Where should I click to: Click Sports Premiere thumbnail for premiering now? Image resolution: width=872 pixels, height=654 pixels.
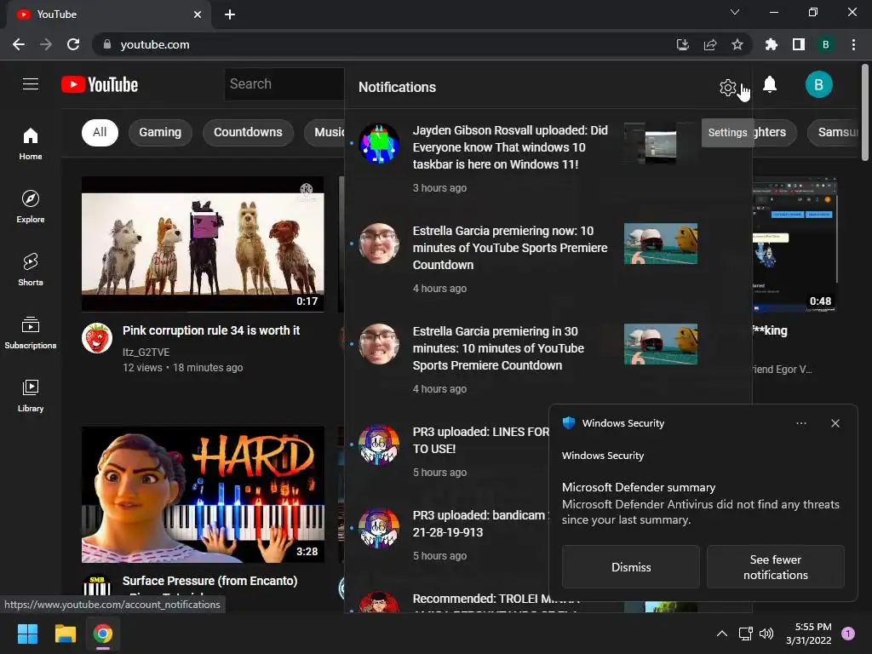point(660,244)
